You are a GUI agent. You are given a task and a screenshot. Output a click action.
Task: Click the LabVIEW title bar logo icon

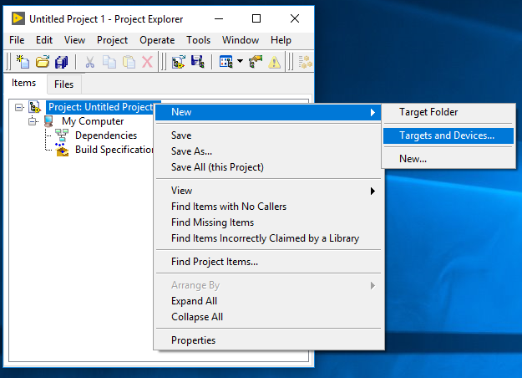[x=18, y=18]
